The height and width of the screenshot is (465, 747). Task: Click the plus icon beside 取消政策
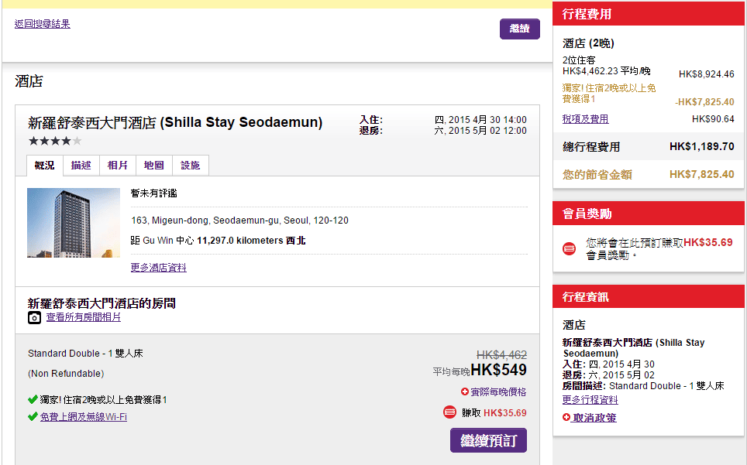coord(566,418)
